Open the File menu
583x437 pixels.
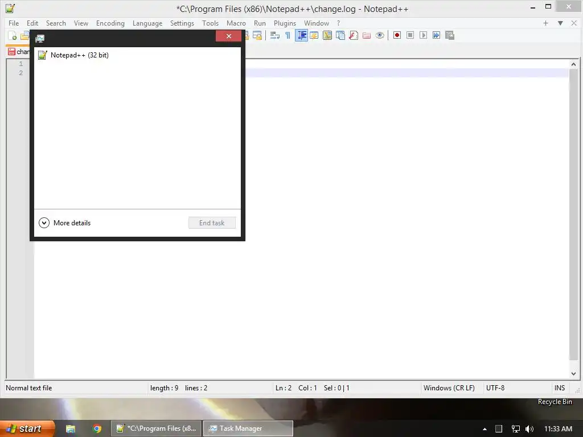pos(14,23)
